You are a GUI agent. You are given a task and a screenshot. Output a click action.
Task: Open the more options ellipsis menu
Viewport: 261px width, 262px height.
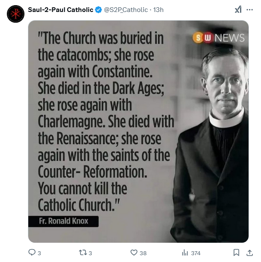click(250, 10)
